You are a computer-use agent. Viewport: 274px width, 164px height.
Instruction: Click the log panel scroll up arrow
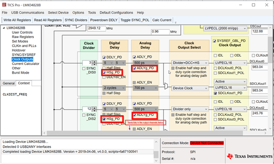point(156,142)
